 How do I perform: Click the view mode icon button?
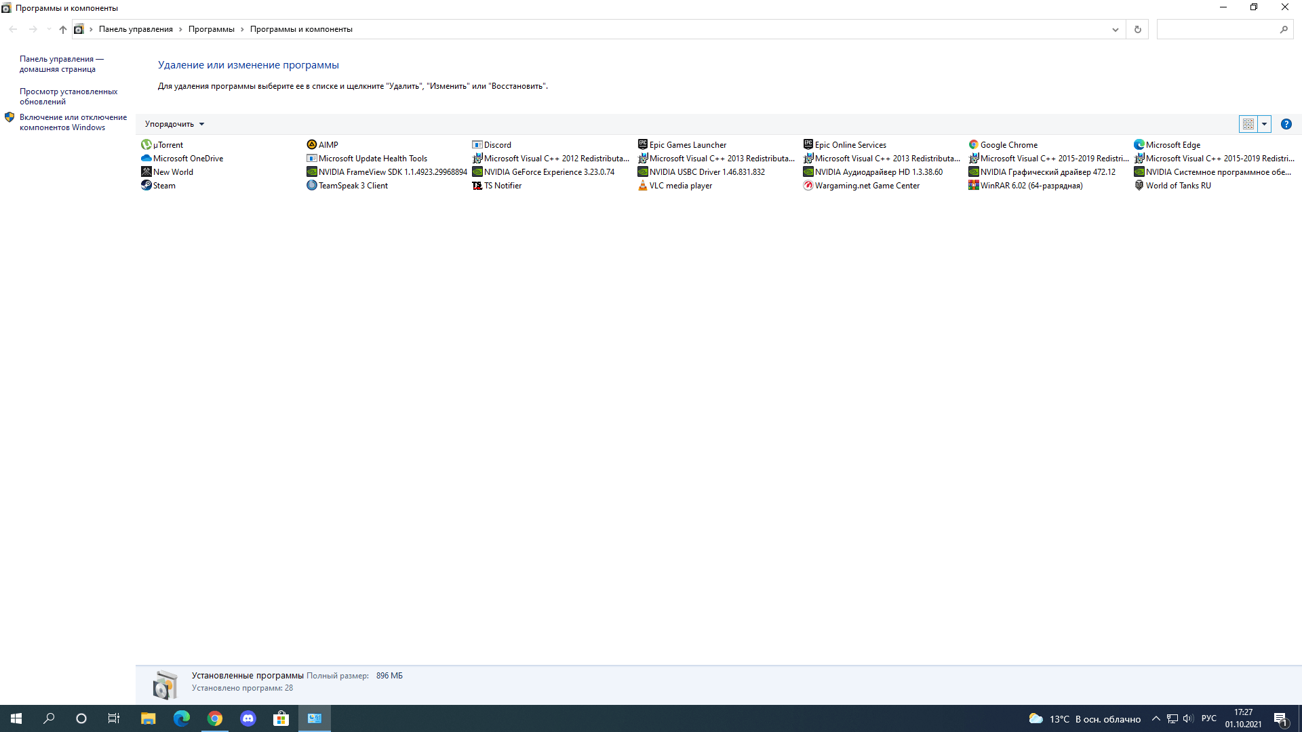click(1248, 124)
